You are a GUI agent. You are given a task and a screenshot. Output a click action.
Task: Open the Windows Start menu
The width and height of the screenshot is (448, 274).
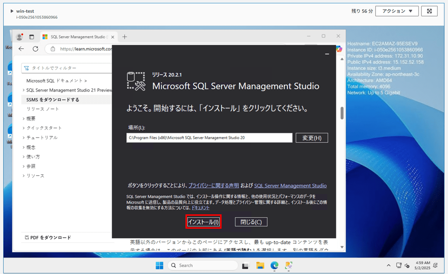(x=159, y=266)
